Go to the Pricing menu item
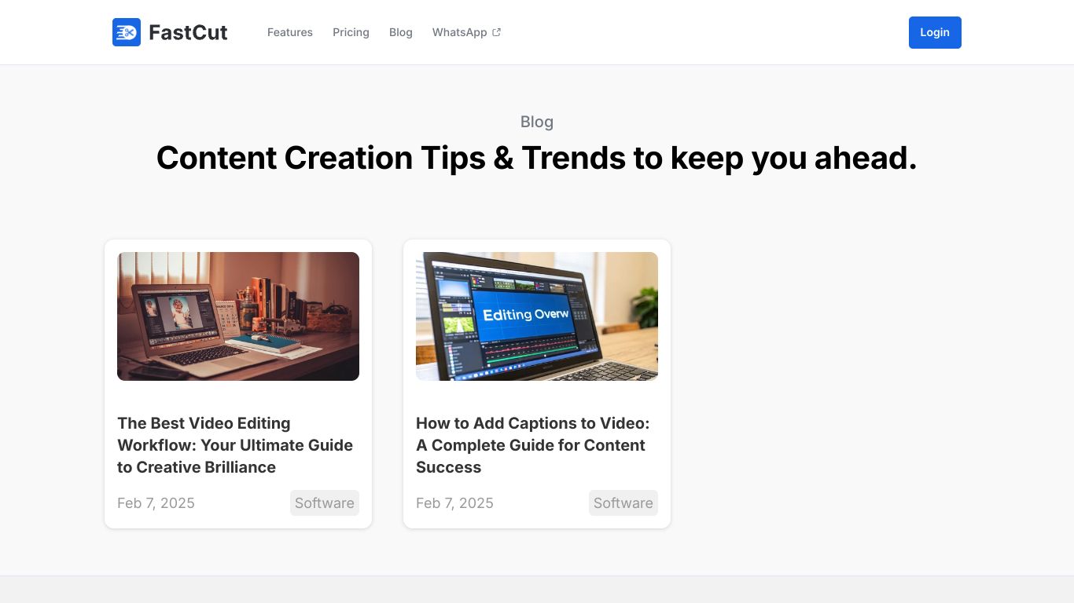1074x603 pixels. pyautogui.click(x=351, y=32)
